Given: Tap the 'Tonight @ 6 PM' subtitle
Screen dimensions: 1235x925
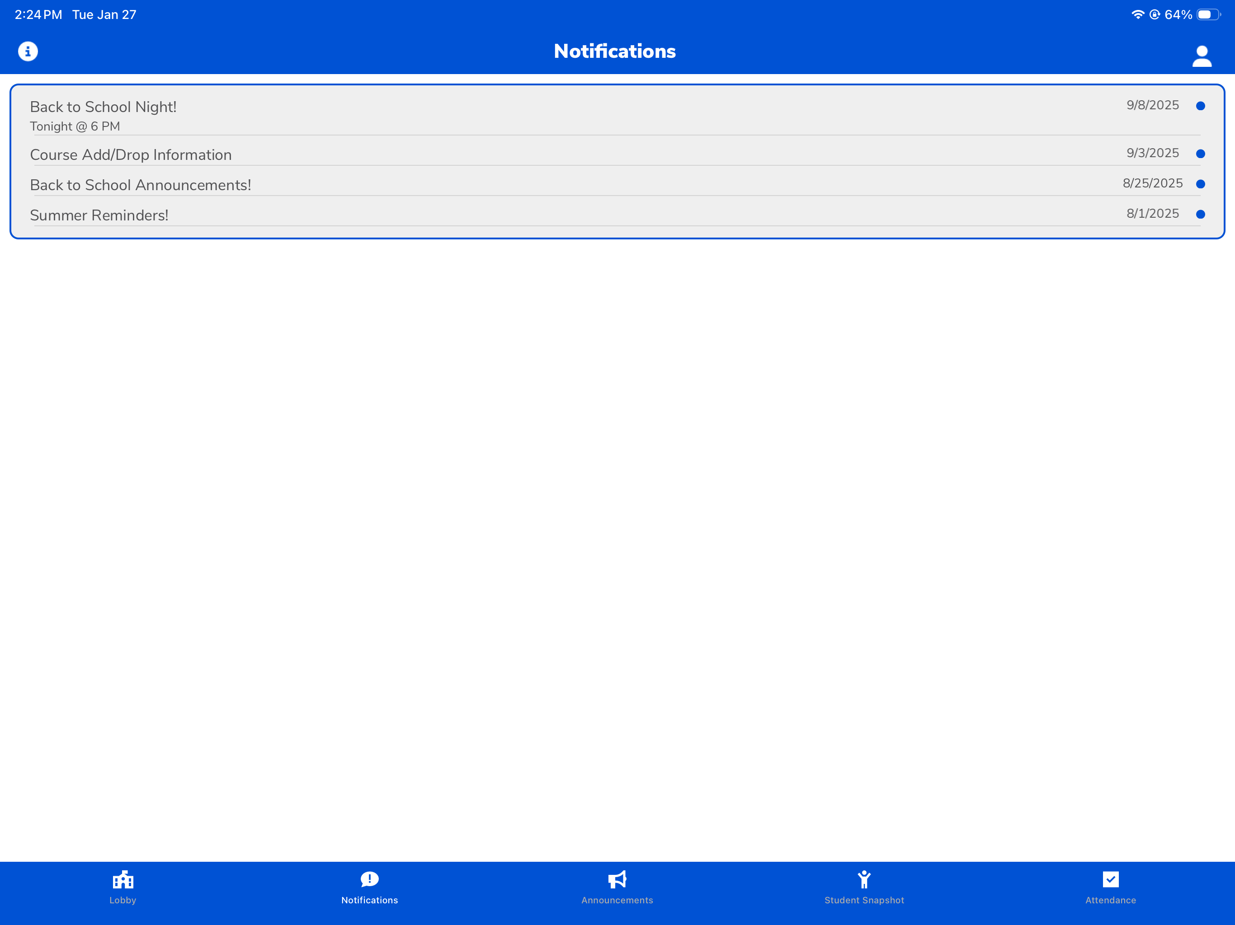Looking at the screenshot, I should [x=75, y=126].
